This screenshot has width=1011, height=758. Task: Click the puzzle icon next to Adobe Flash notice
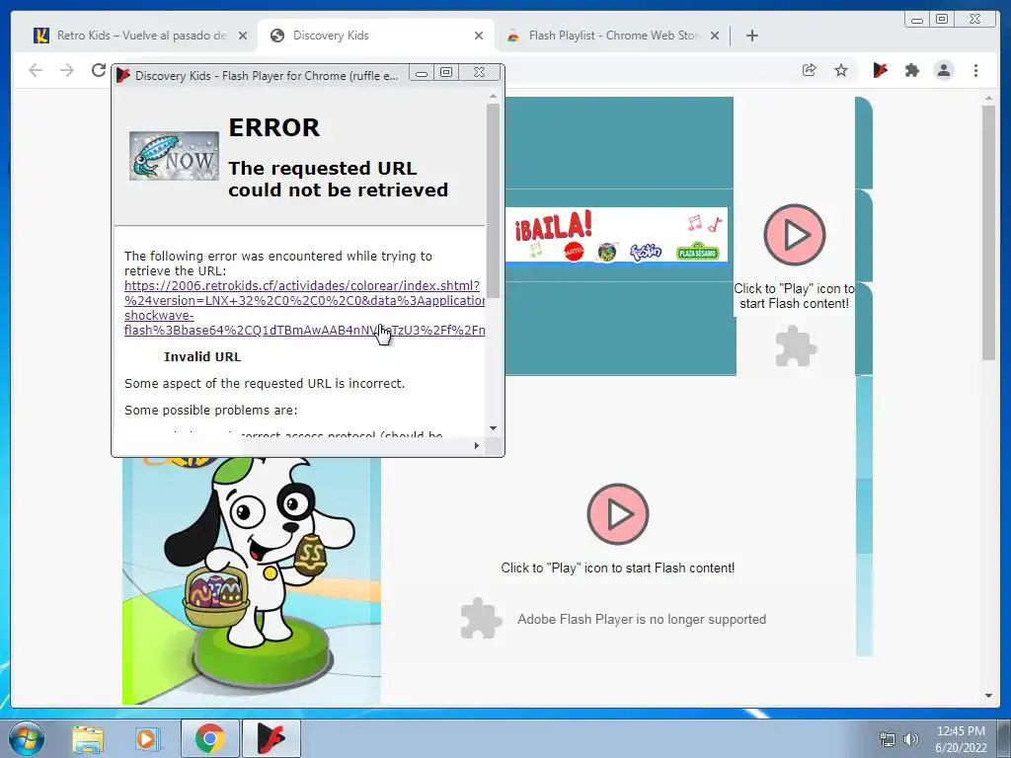coord(481,619)
